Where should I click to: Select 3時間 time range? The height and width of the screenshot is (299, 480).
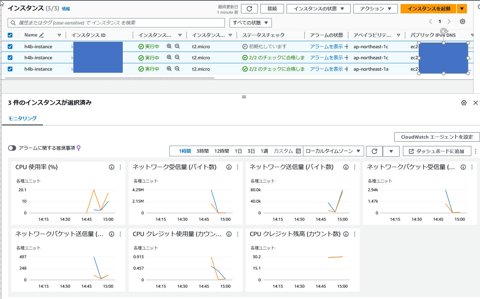tap(202, 151)
